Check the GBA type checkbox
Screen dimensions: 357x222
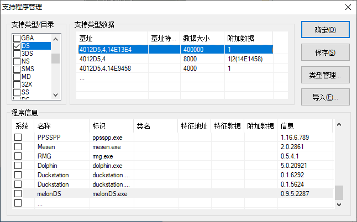coord(17,38)
